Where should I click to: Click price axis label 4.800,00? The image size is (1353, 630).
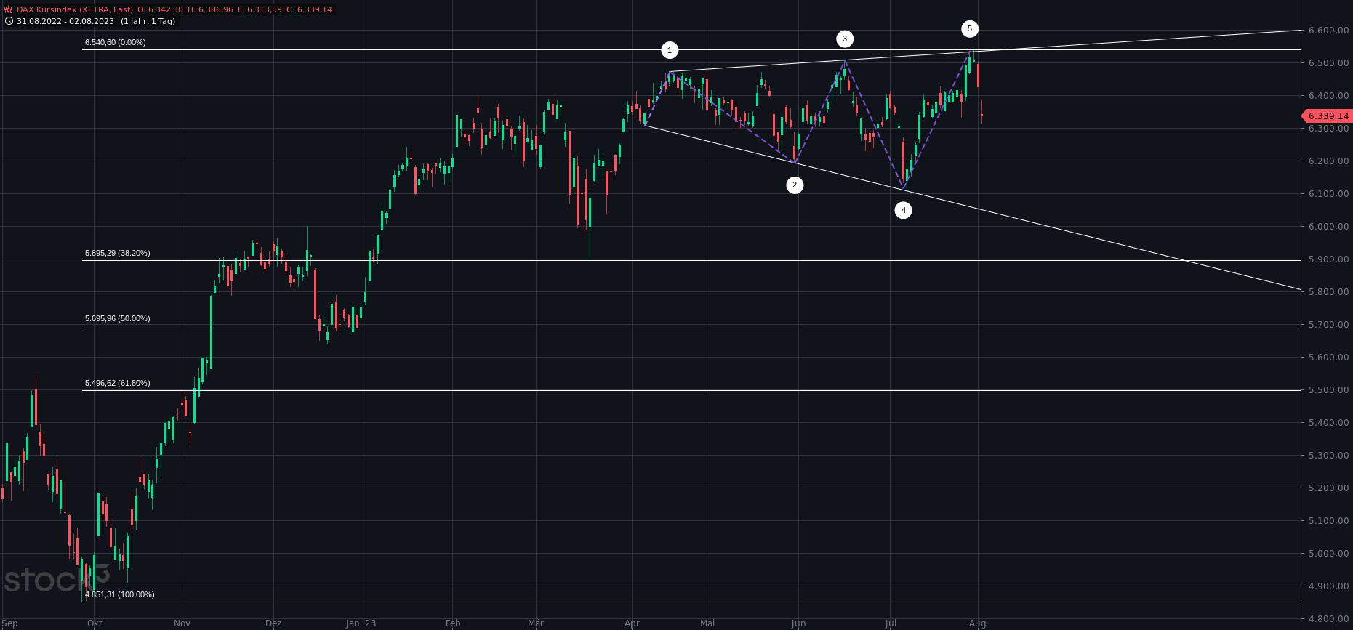1328,619
